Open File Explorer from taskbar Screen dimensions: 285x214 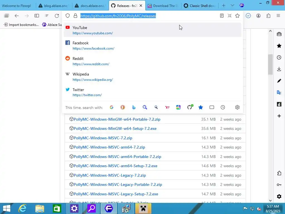pos(40,208)
